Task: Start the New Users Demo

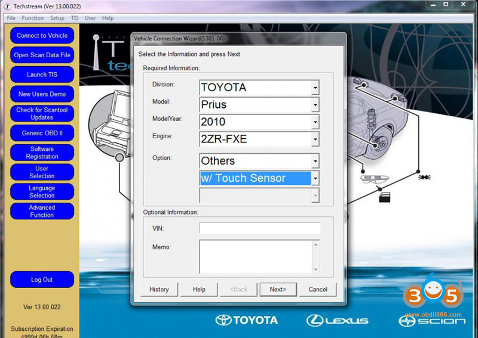Action: click(x=42, y=94)
